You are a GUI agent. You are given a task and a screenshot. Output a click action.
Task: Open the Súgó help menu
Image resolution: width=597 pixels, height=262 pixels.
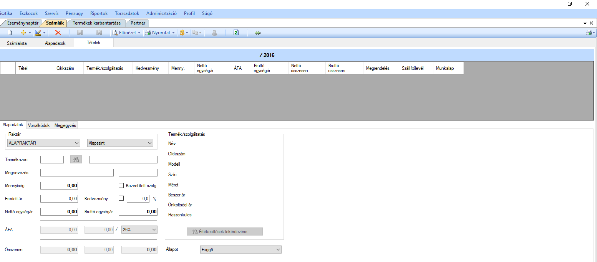click(207, 13)
